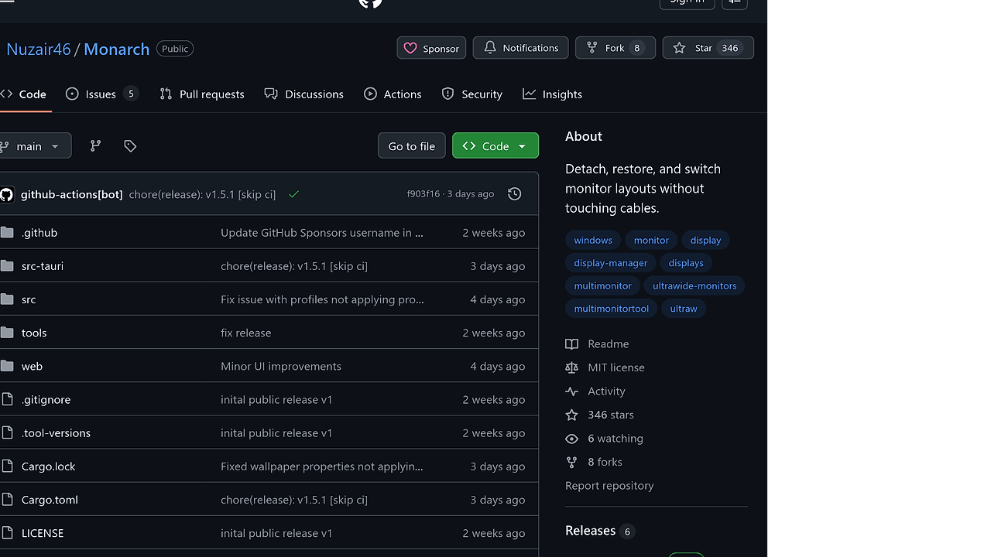Open 'Fix issue with profiles' commit message

point(322,299)
